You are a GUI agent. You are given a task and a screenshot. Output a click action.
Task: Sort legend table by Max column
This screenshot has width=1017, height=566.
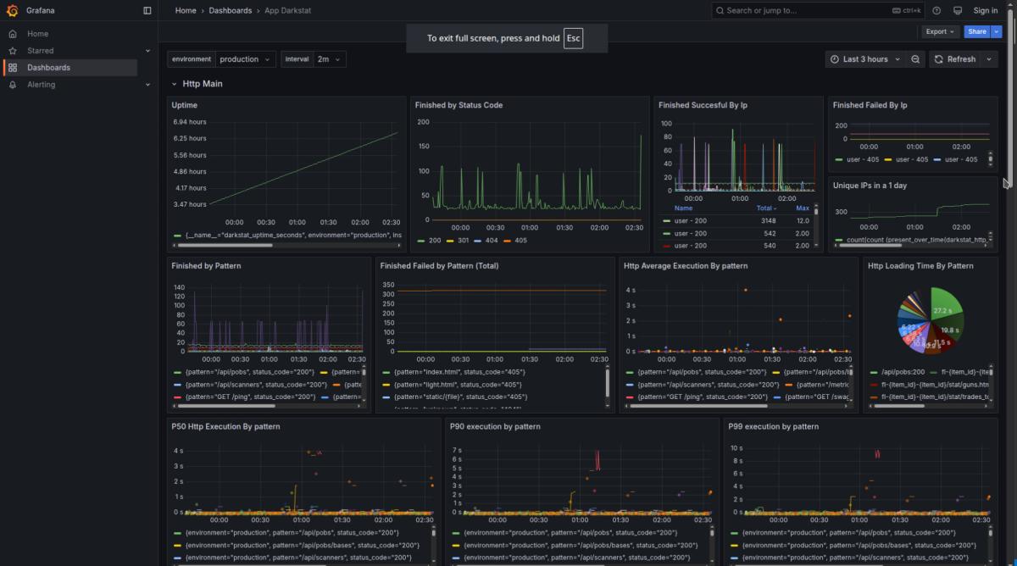coord(803,208)
